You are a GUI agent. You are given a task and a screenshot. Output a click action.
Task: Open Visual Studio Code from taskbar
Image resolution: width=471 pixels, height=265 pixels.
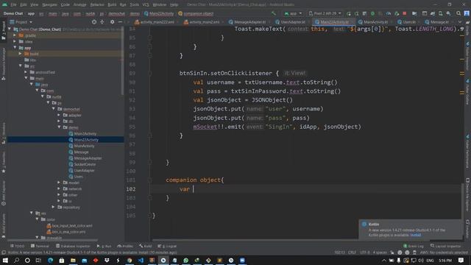tap(141, 260)
